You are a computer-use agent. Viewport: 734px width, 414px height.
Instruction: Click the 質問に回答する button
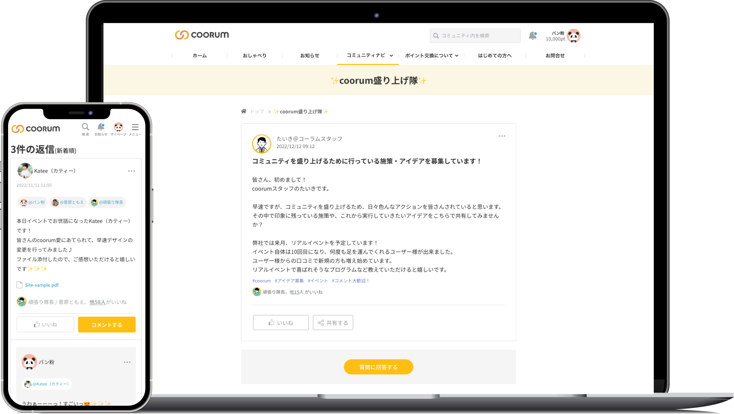point(378,367)
